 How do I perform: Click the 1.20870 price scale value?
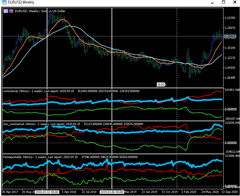click(x=230, y=28)
